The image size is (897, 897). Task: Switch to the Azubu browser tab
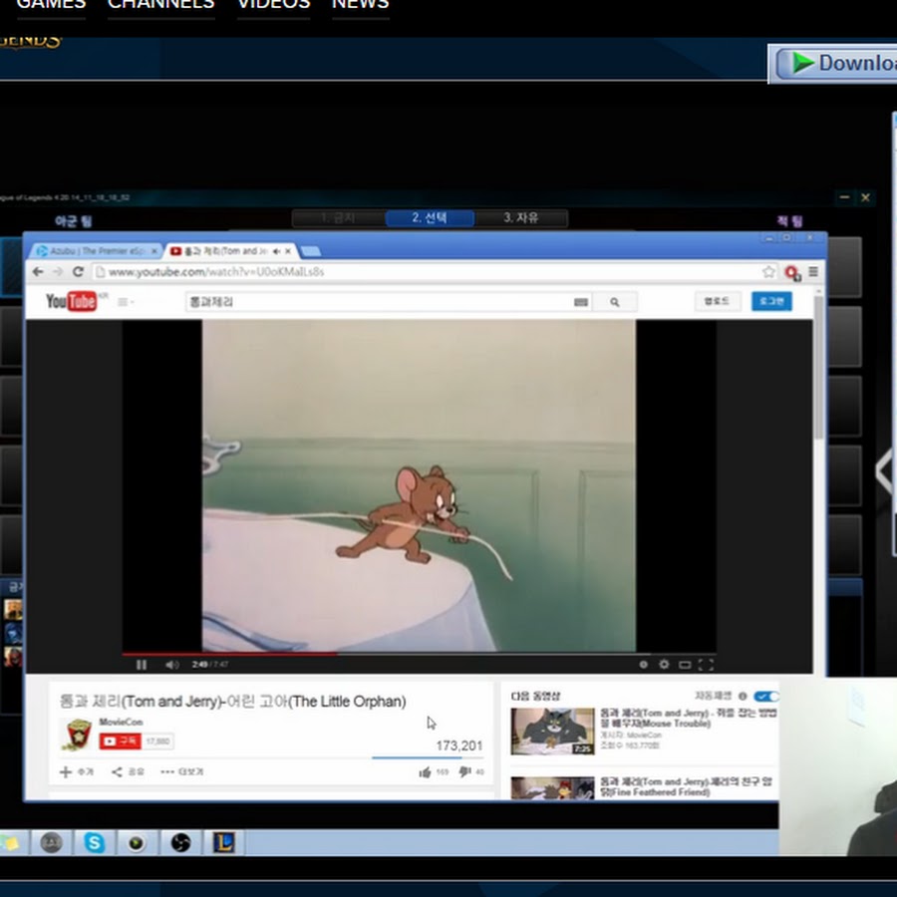(95, 251)
